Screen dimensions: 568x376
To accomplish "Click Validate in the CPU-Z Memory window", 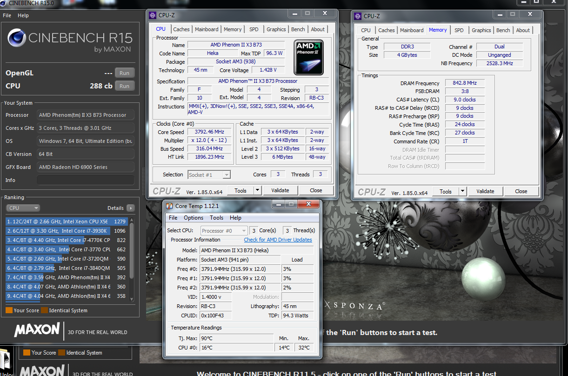I will (485, 191).
